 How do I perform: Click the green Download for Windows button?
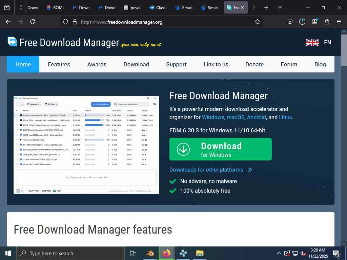point(220,149)
